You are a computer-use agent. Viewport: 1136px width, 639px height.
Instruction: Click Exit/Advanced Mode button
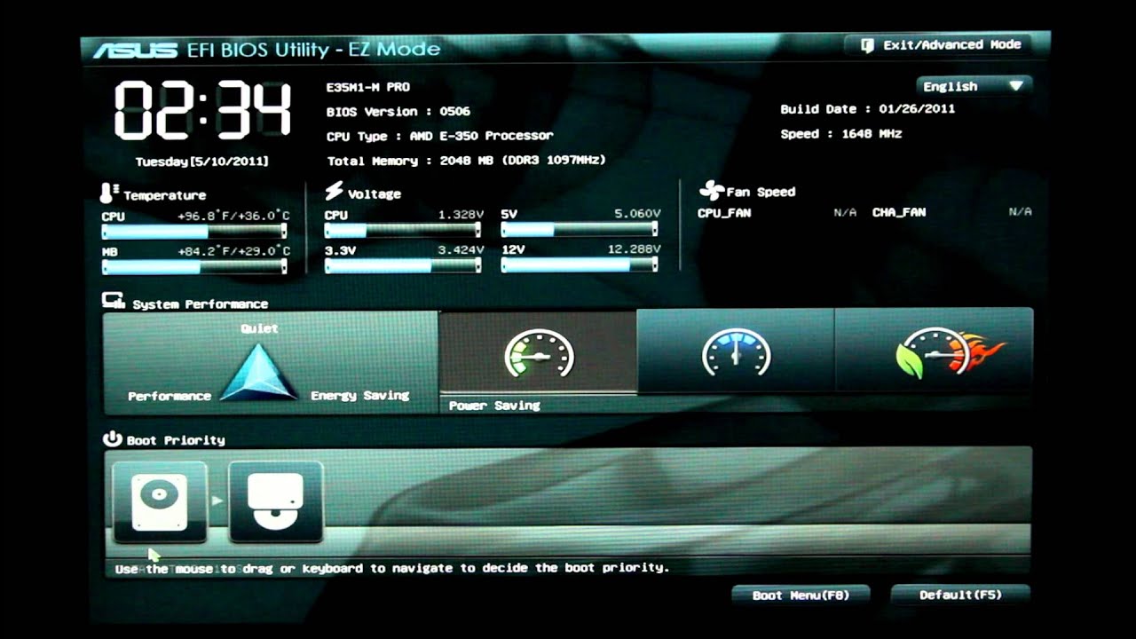942,44
